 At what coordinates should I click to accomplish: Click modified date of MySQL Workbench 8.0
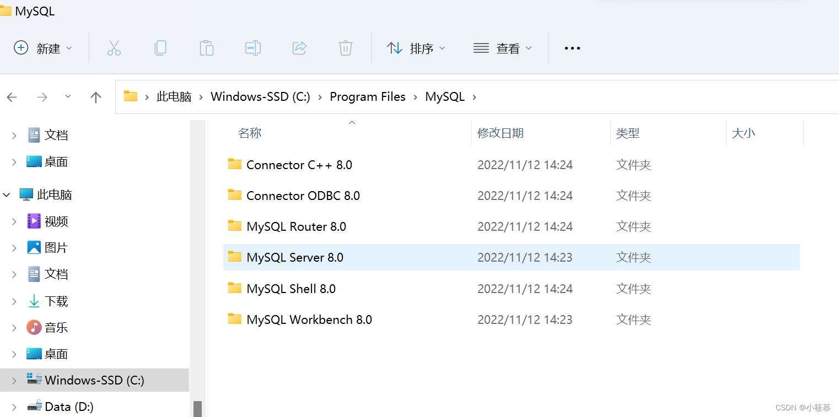point(525,319)
